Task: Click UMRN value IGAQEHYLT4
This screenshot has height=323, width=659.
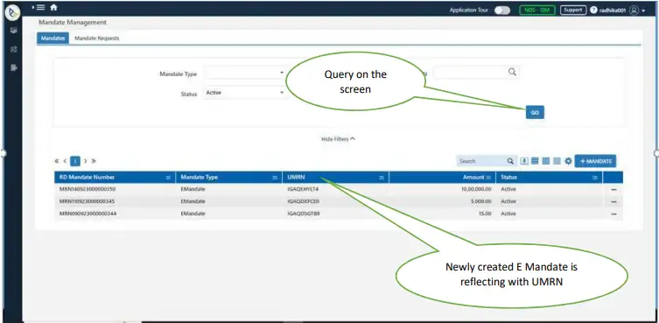Action: 303,189
